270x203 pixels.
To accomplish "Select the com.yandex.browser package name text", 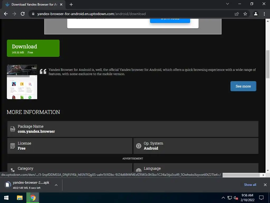I will [x=36, y=131].
